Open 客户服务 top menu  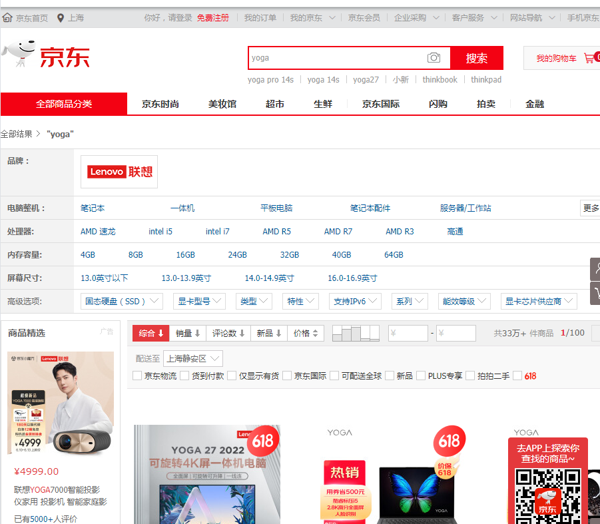coord(475,18)
